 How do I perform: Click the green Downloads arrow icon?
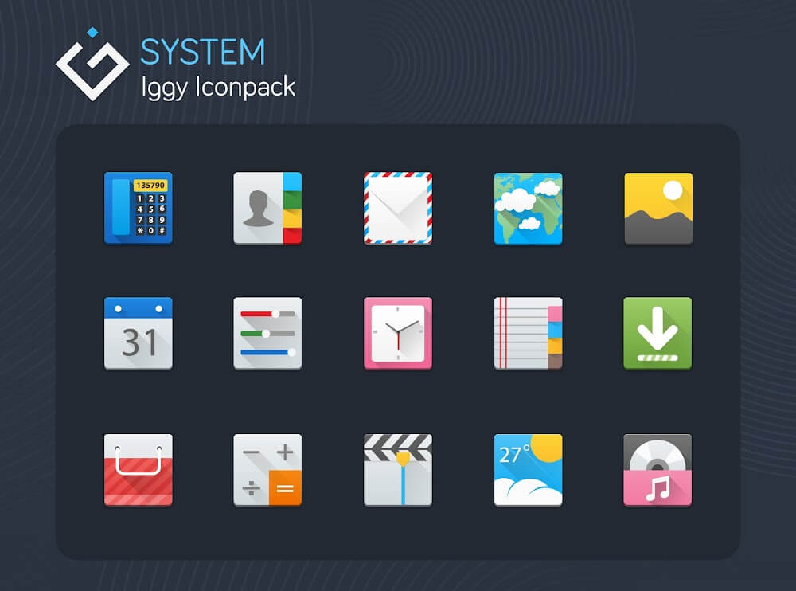[657, 333]
